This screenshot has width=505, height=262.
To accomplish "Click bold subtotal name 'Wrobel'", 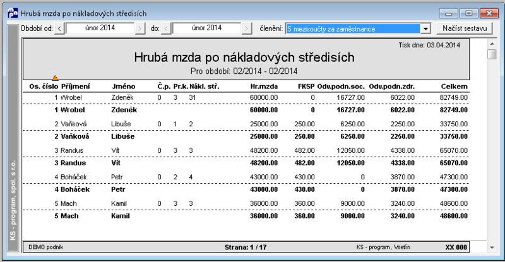I will pyautogui.click(x=73, y=110).
